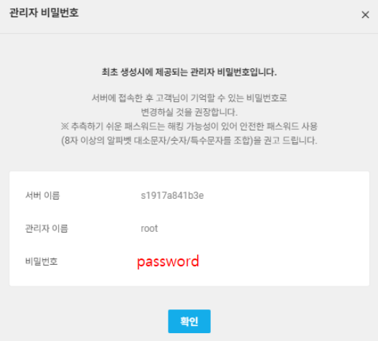Click the 관리자 비밀번호 dialog title
The height and width of the screenshot is (341, 378).
pyautogui.click(x=44, y=12)
